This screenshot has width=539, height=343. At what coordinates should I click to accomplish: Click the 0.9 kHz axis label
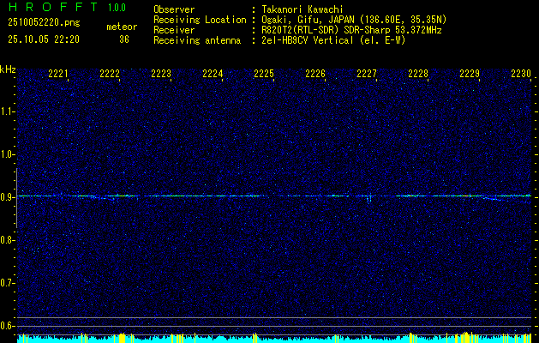[7, 197]
